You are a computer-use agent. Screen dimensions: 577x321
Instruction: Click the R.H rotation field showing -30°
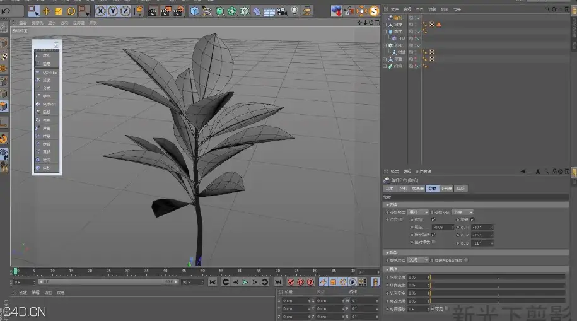(482, 227)
